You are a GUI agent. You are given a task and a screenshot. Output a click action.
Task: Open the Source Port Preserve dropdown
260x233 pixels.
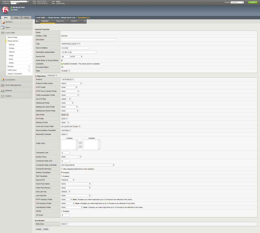point(68,180)
